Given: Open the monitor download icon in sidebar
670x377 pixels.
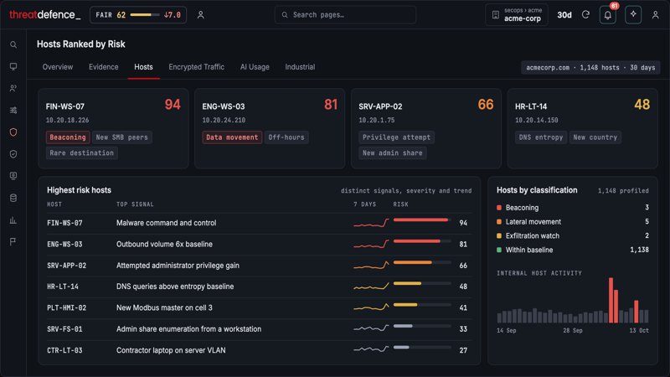Looking at the screenshot, I should 13,176.
